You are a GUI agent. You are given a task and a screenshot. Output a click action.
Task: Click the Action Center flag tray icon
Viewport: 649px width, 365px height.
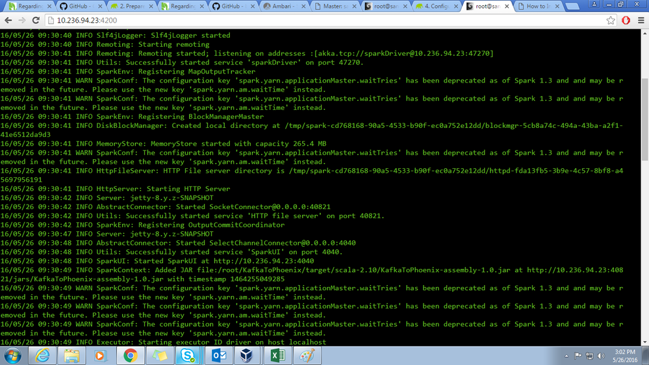(578, 356)
